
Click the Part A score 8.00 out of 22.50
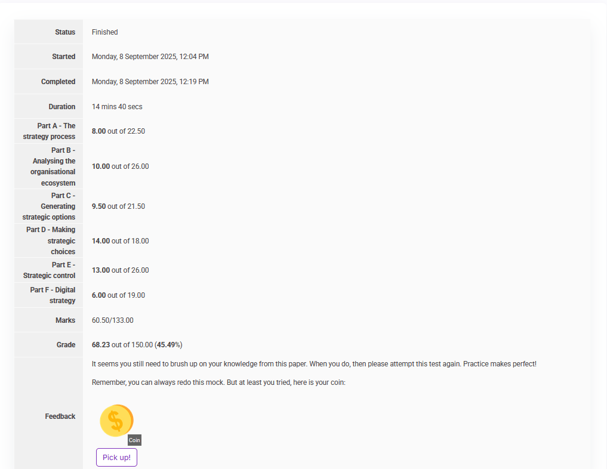click(118, 131)
